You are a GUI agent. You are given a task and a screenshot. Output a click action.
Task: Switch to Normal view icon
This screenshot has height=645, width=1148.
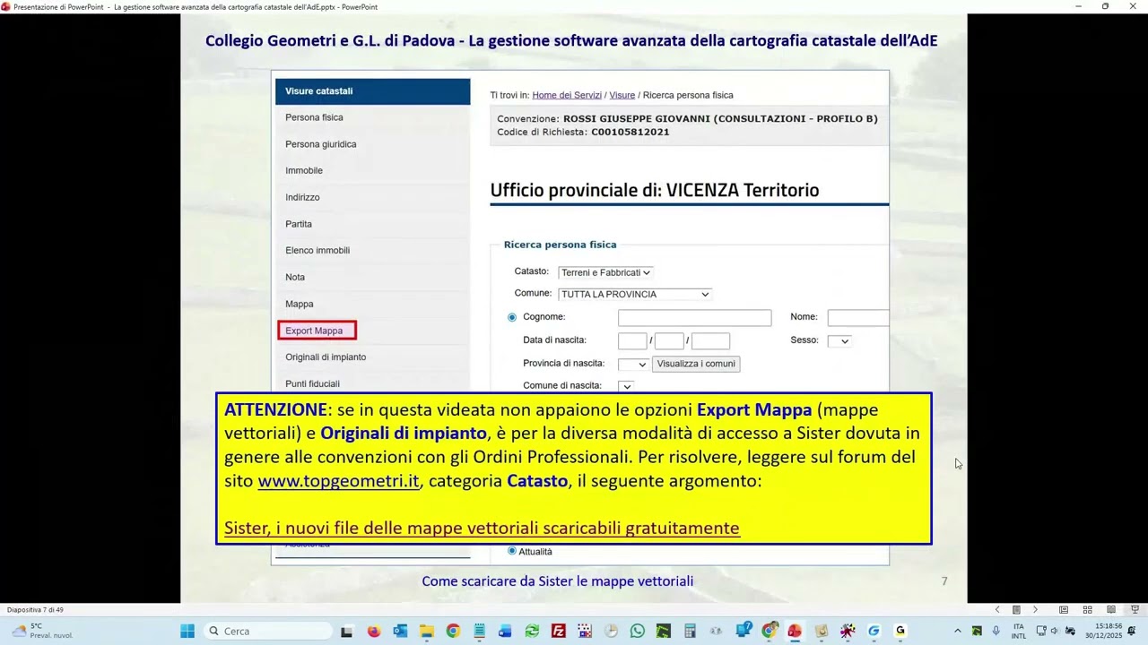coord(1064,610)
